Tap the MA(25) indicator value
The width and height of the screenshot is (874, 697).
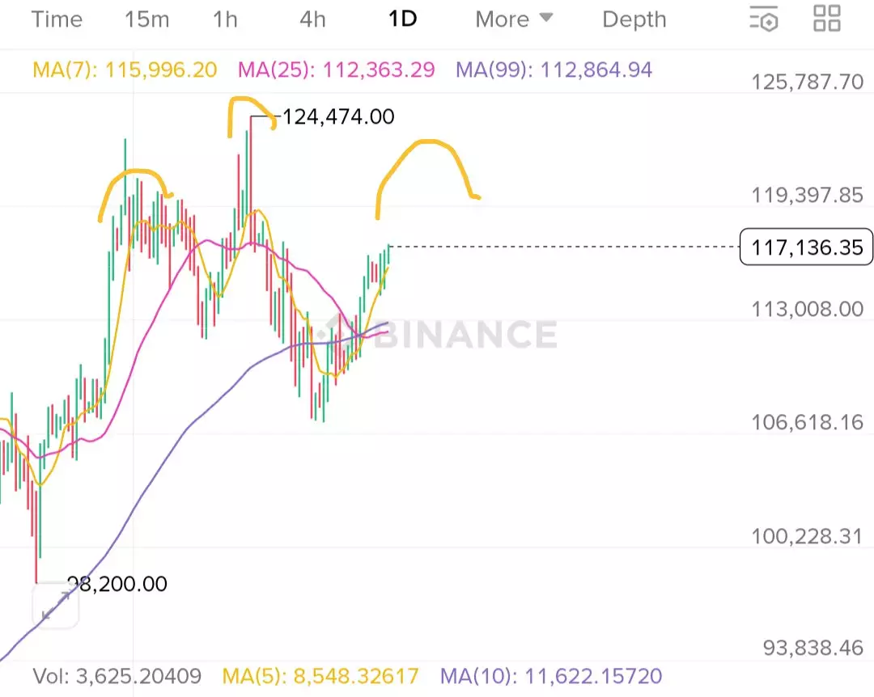click(335, 70)
